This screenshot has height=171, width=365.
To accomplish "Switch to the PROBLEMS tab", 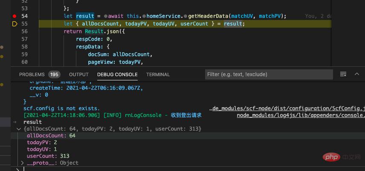I will pos(32,74).
